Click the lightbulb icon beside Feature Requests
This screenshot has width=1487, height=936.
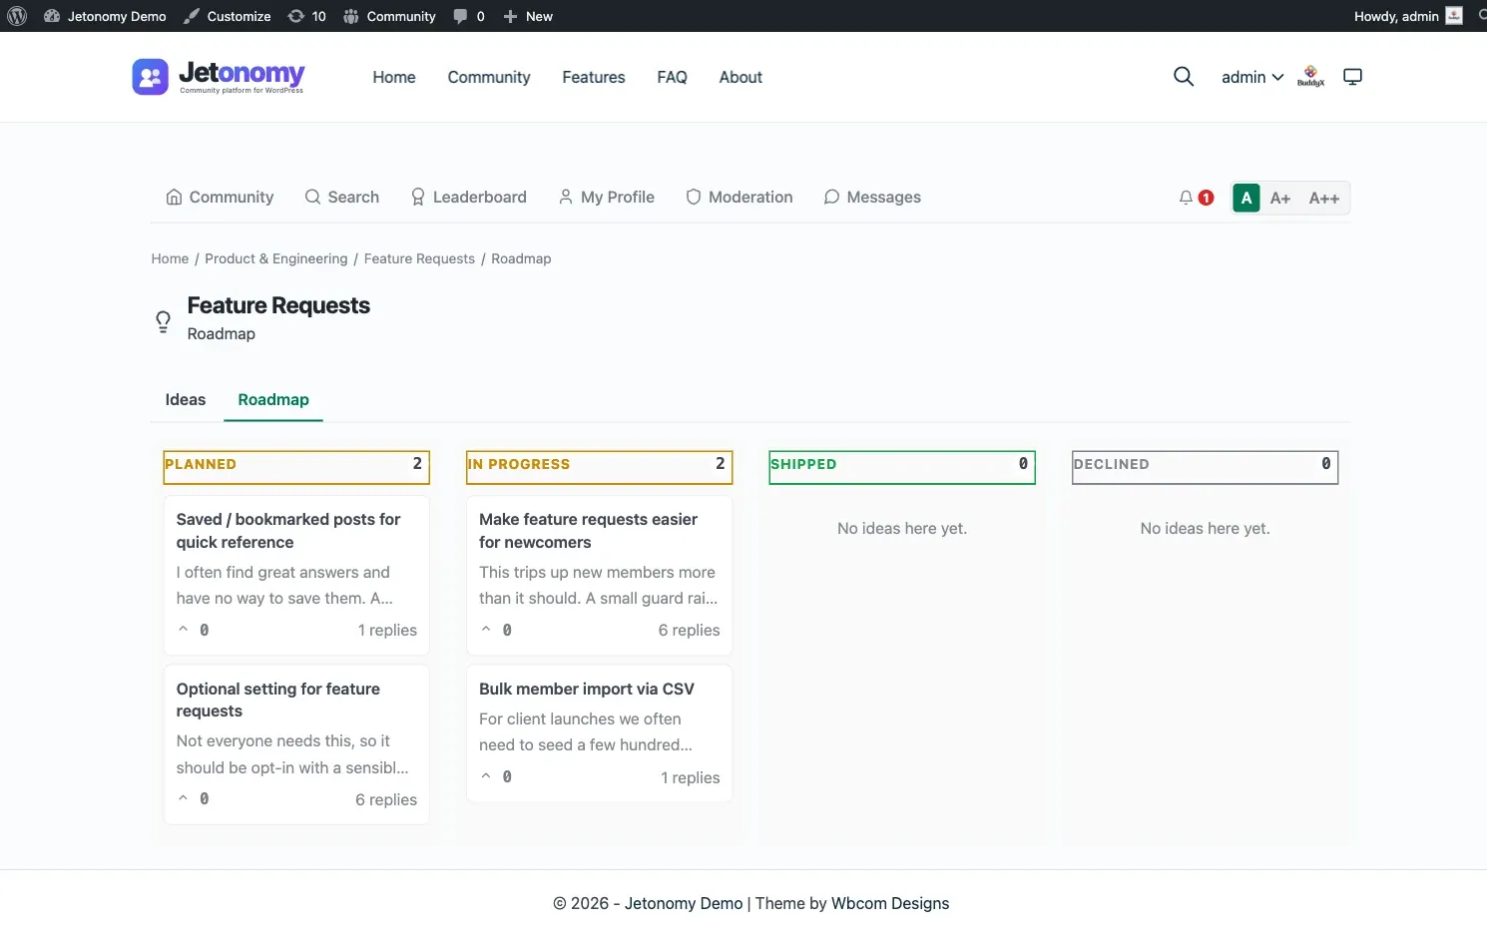click(164, 321)
